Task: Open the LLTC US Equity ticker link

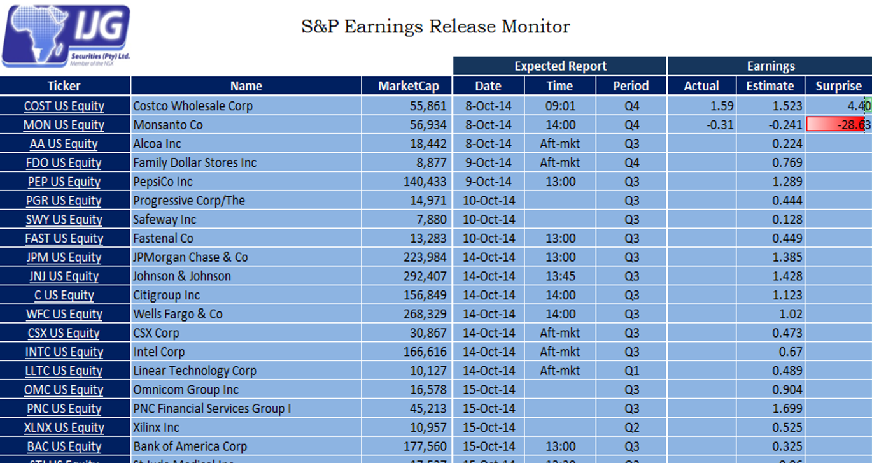Action: coord(64,371)
